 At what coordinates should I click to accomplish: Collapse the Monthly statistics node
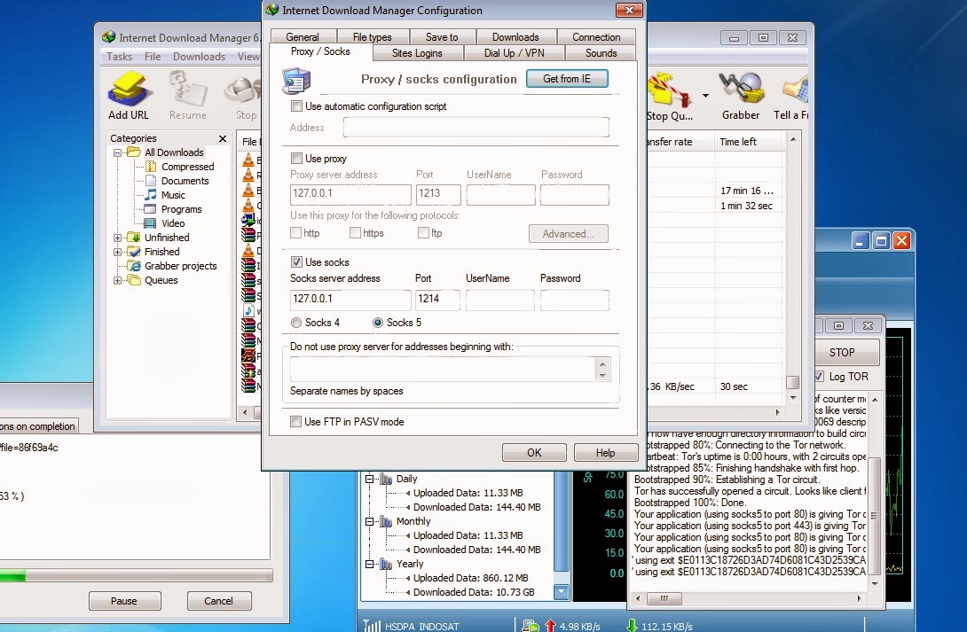point(369,521)
